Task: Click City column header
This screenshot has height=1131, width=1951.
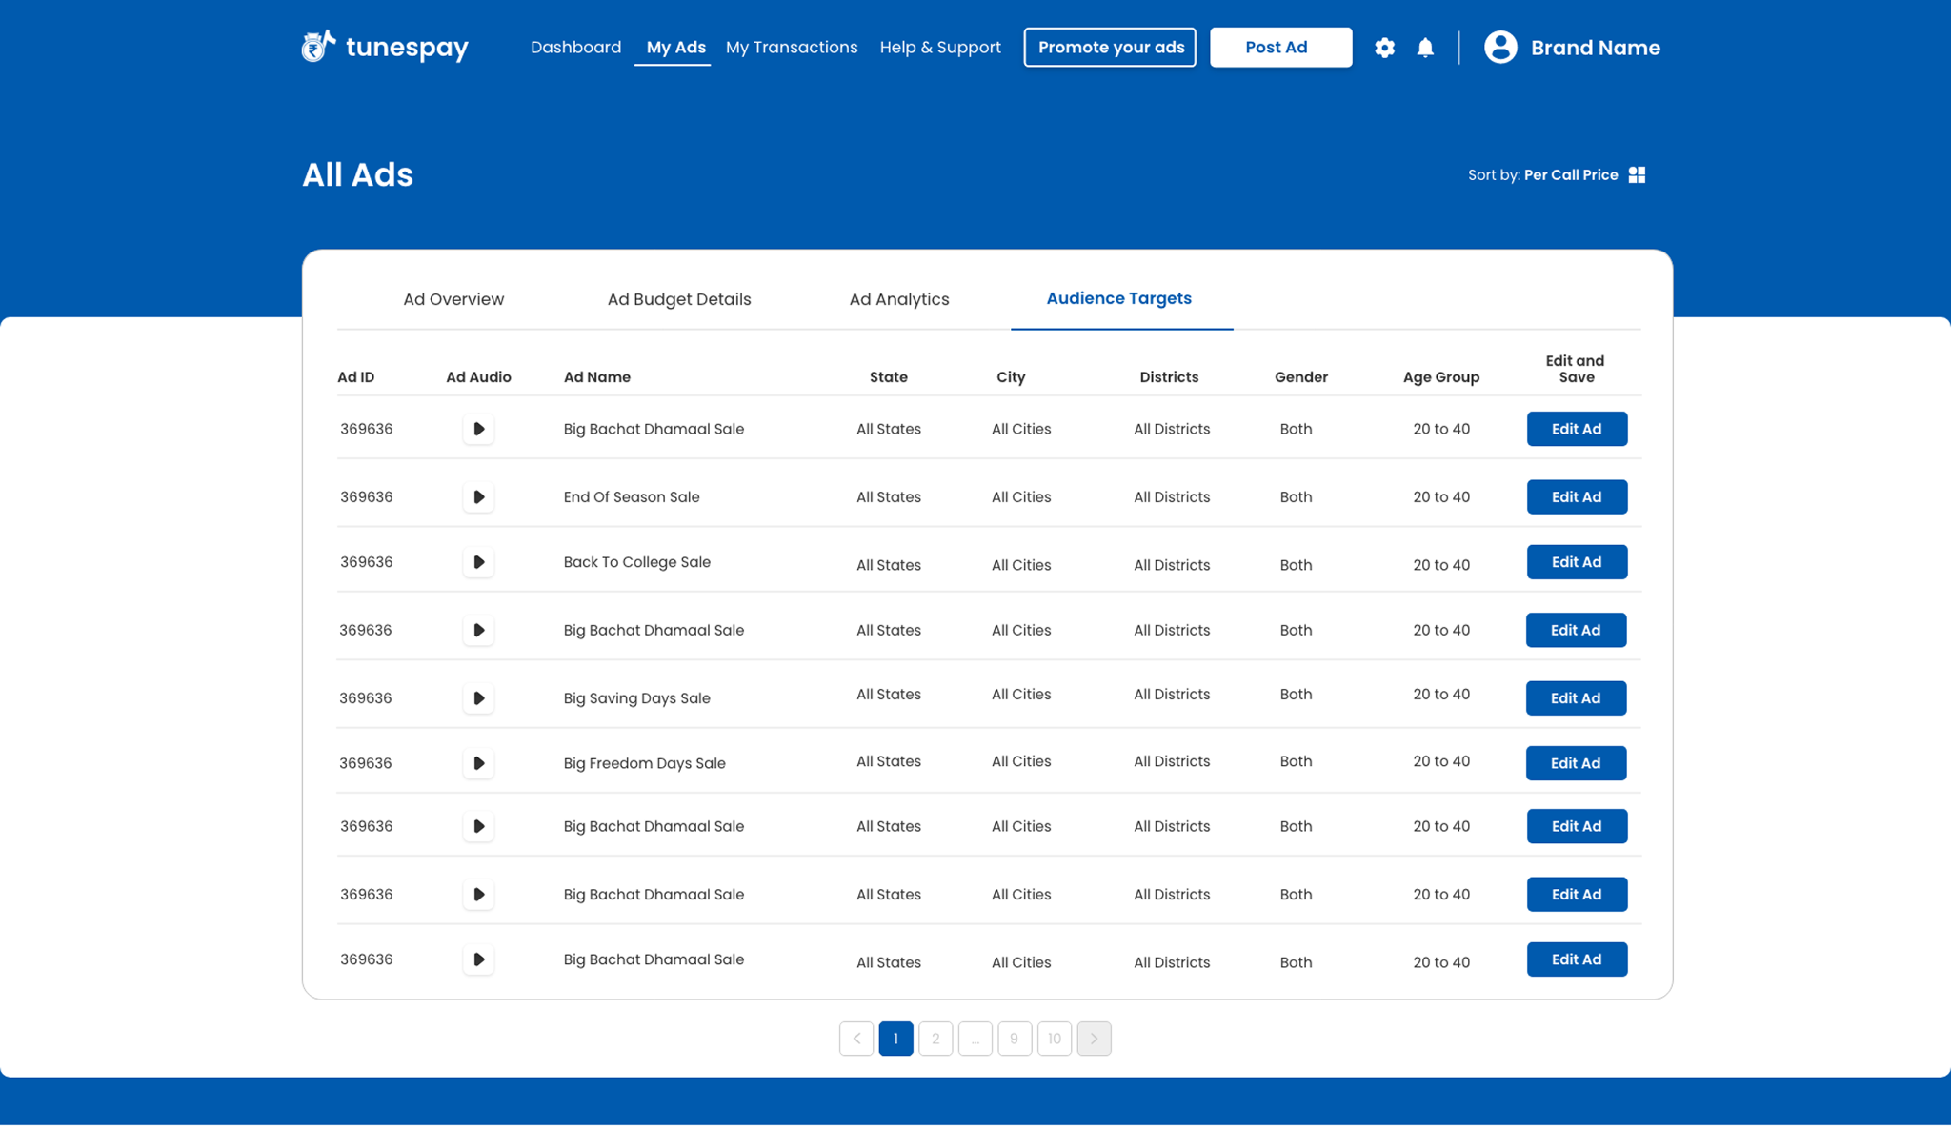Action: (x=1011, y=377)
